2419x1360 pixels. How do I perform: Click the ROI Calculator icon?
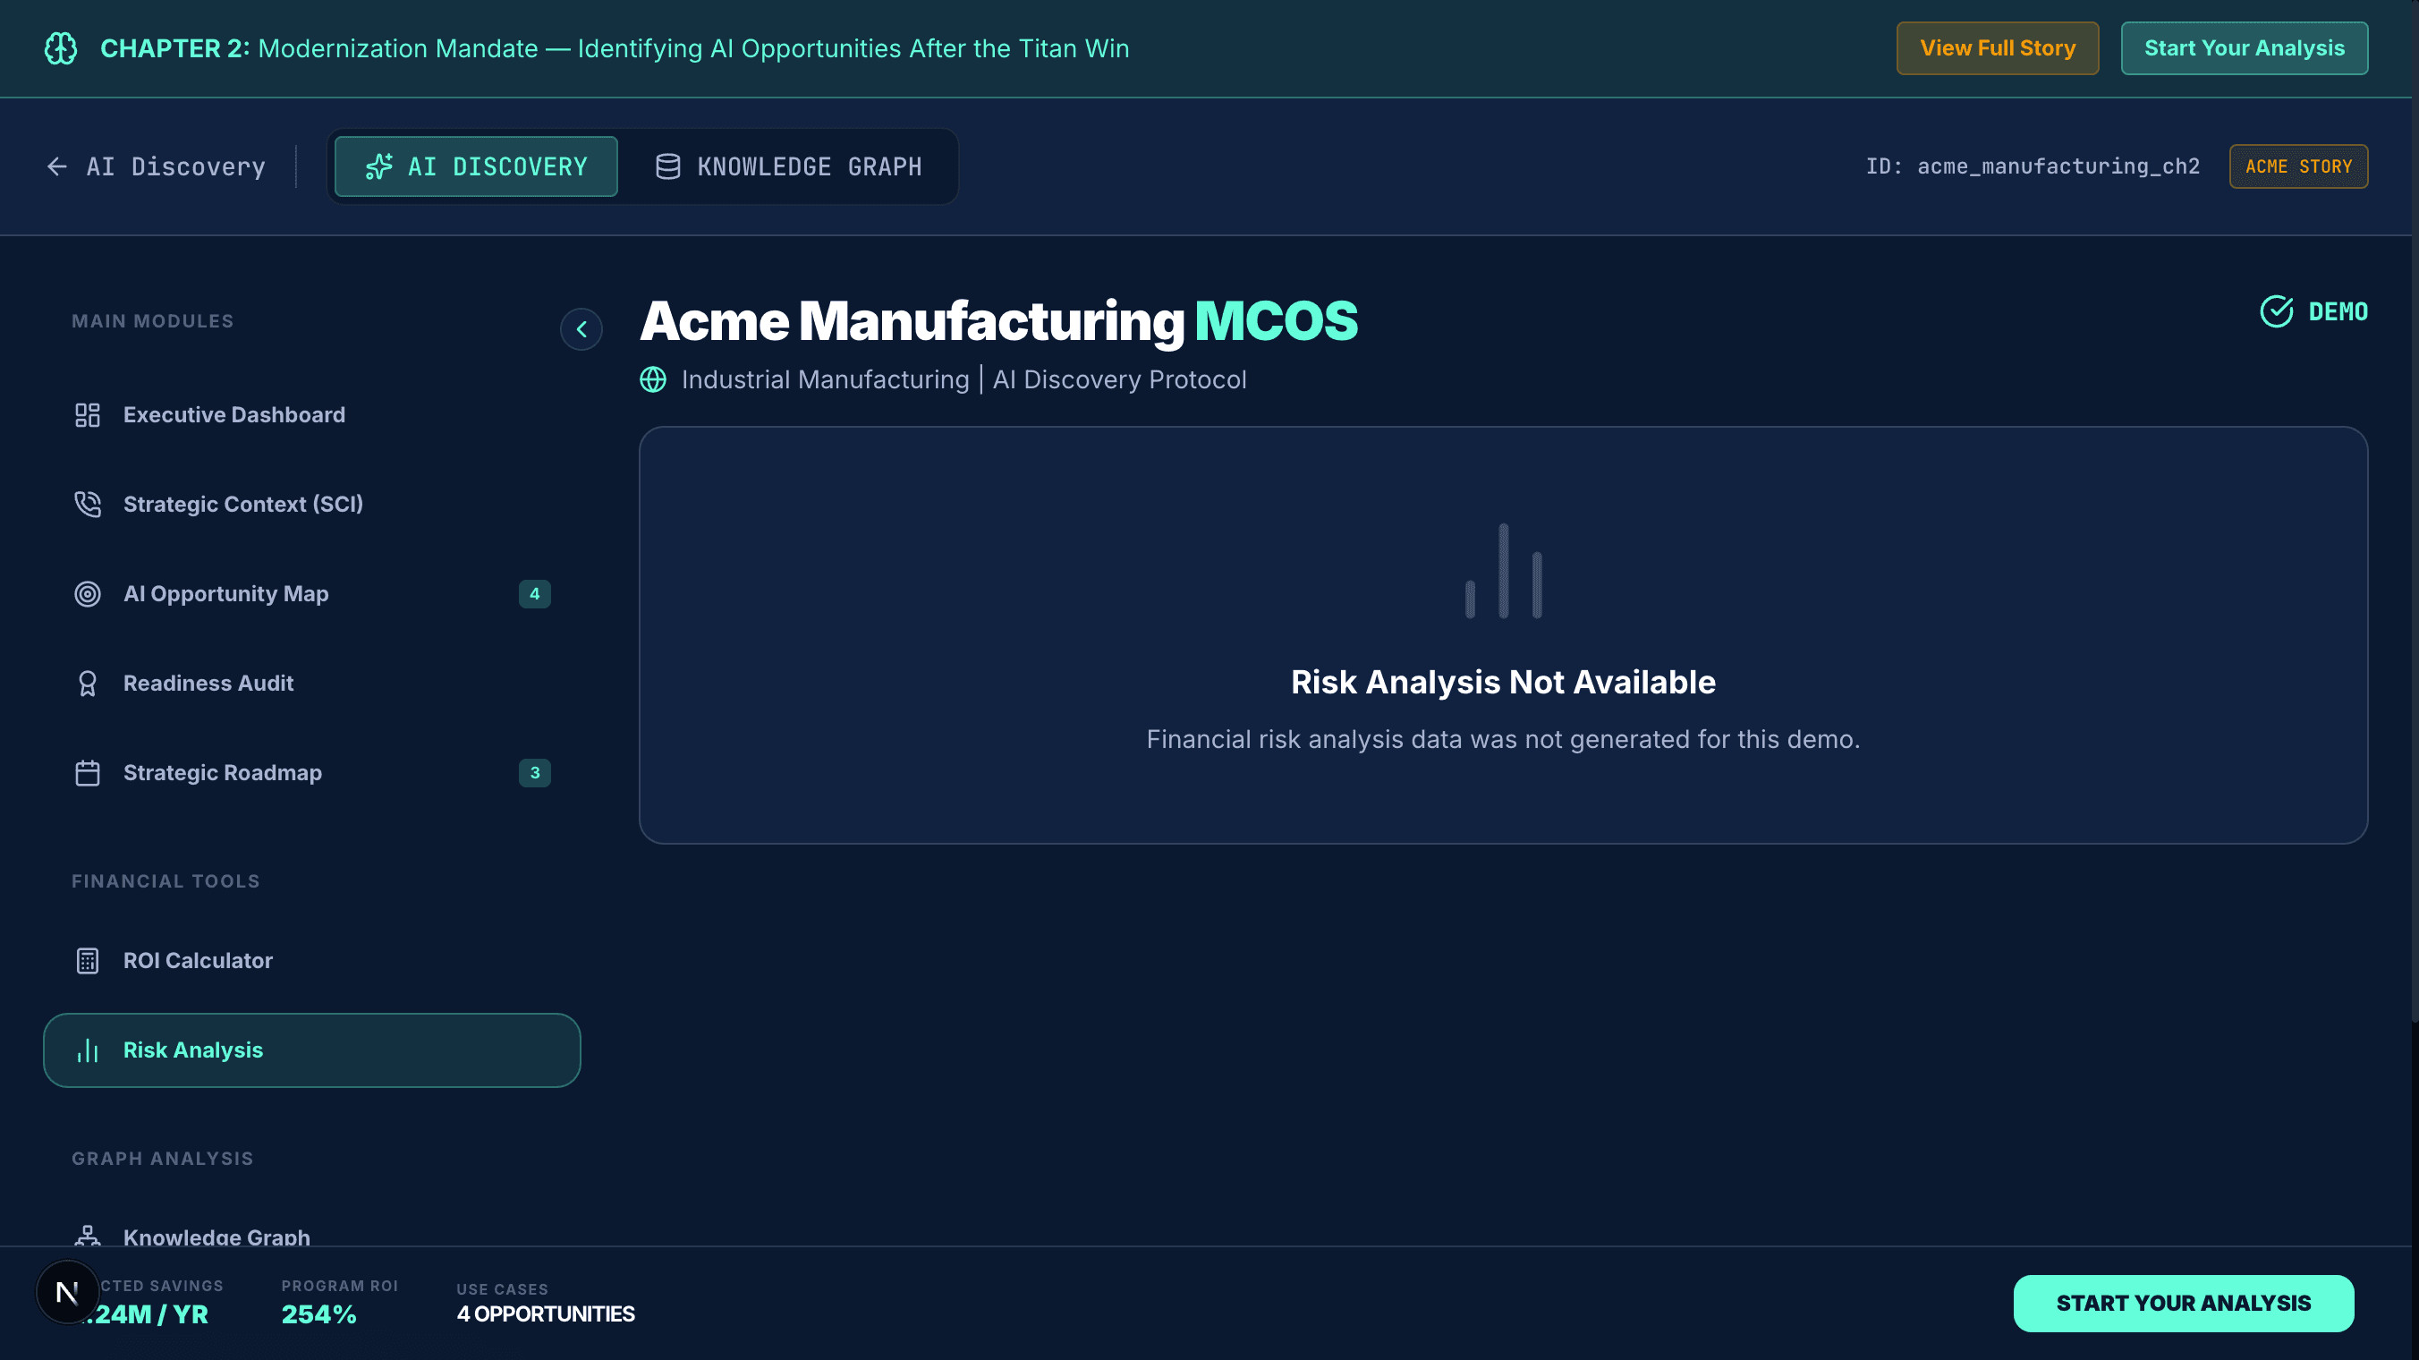pos(88,961)
